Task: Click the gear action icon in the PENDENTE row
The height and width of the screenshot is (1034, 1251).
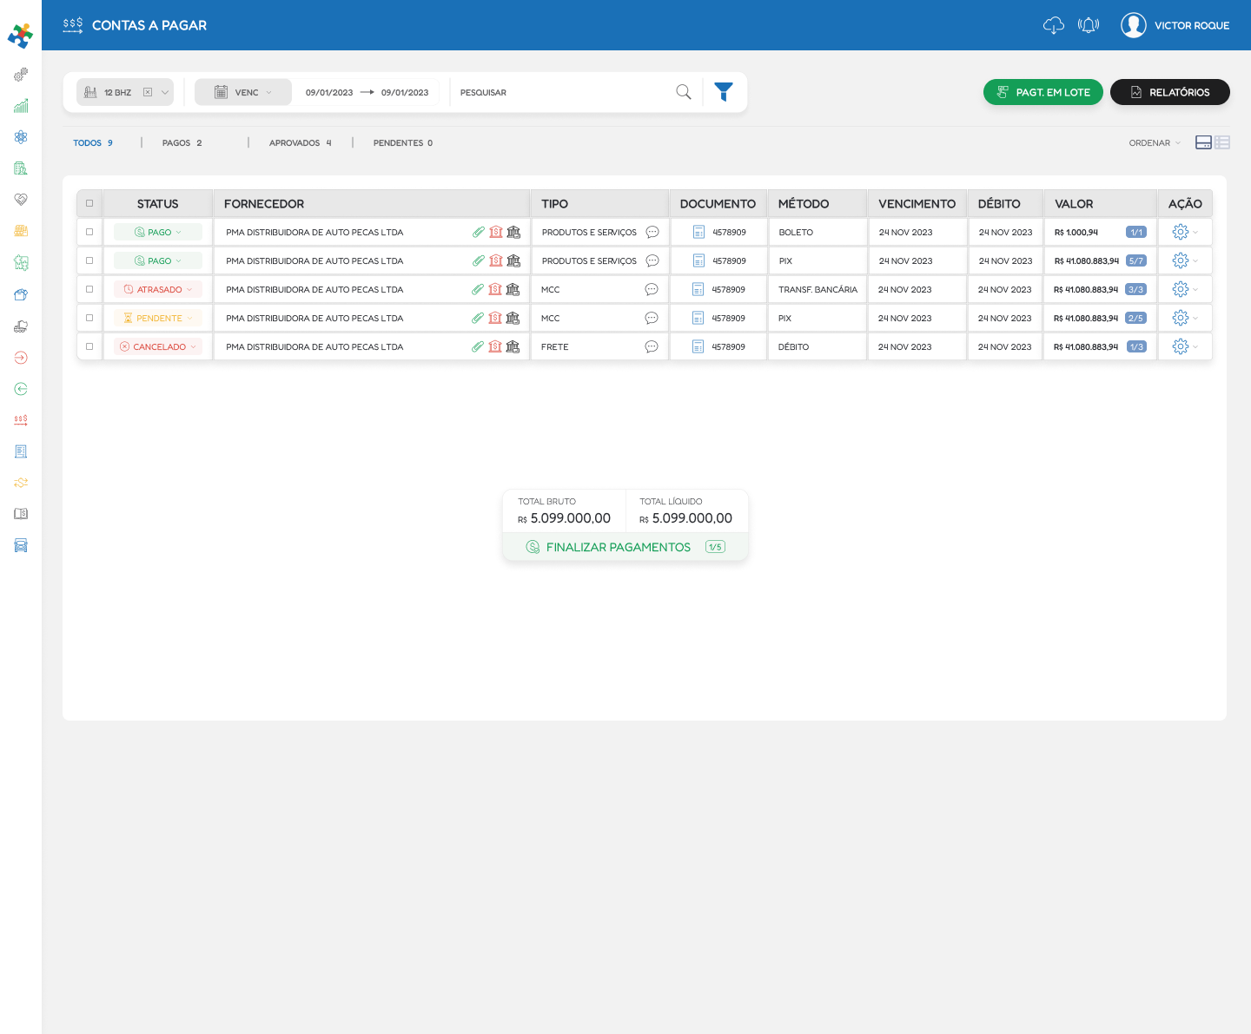Action: [1180, 318]
